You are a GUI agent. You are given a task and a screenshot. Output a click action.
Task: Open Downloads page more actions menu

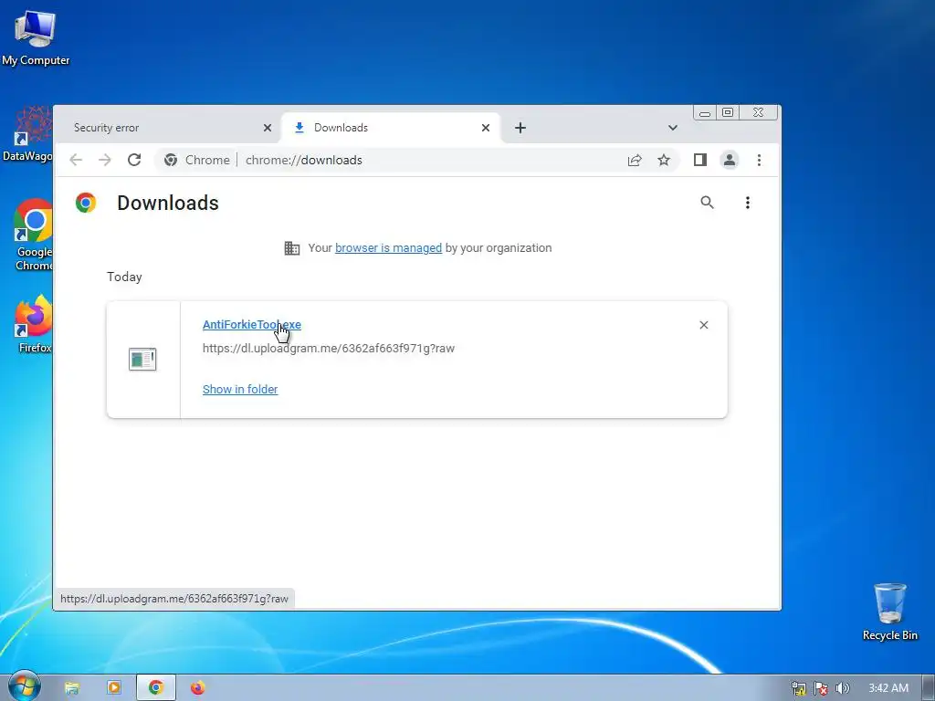click(748, 203)
